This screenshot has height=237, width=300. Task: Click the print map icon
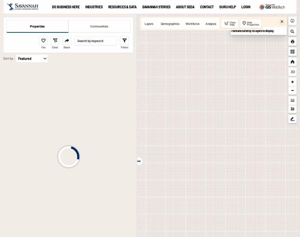point(292,41)
